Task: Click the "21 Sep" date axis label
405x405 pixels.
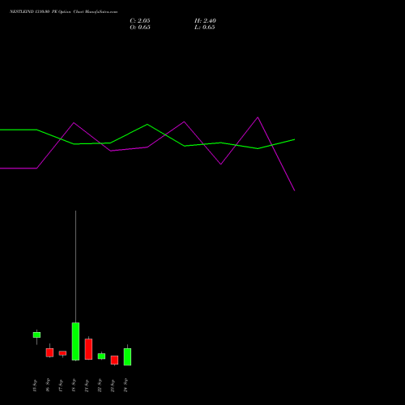Action: click(87, 386)
